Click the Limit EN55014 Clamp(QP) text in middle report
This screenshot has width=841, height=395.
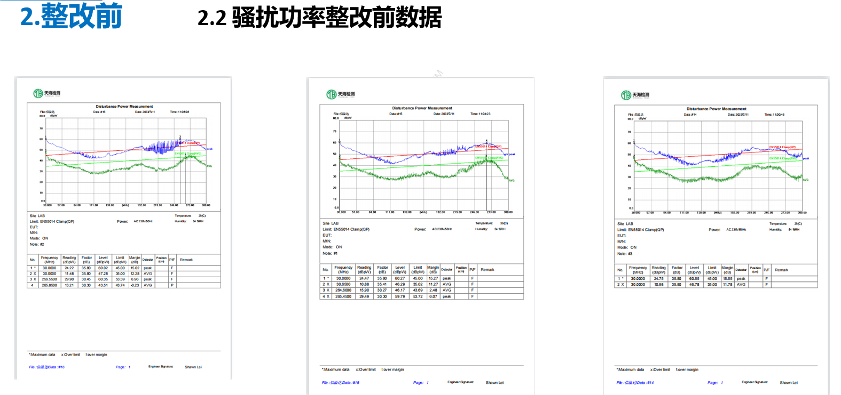click(346, 229)
